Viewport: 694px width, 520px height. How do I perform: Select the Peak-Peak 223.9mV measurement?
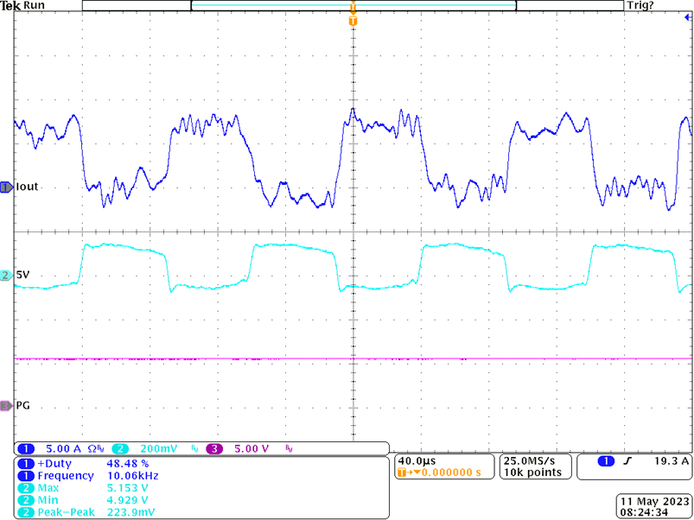pyautogui.click(x=95, y=513)
